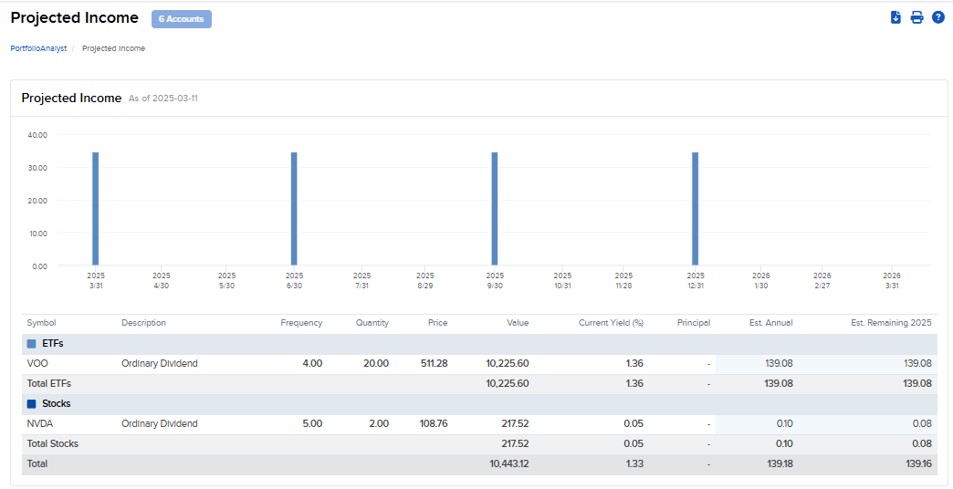Sort by the Price column header
Viewport: 953px width, 489px height.
[x=437, y=323]
